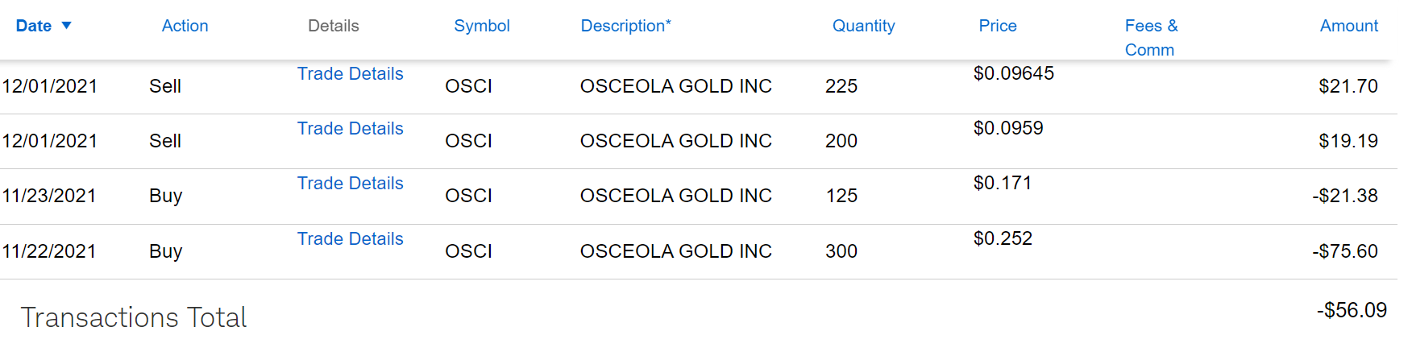
Task: Open Trade Details for 225-share sell
Action: [x=350, y=74]
